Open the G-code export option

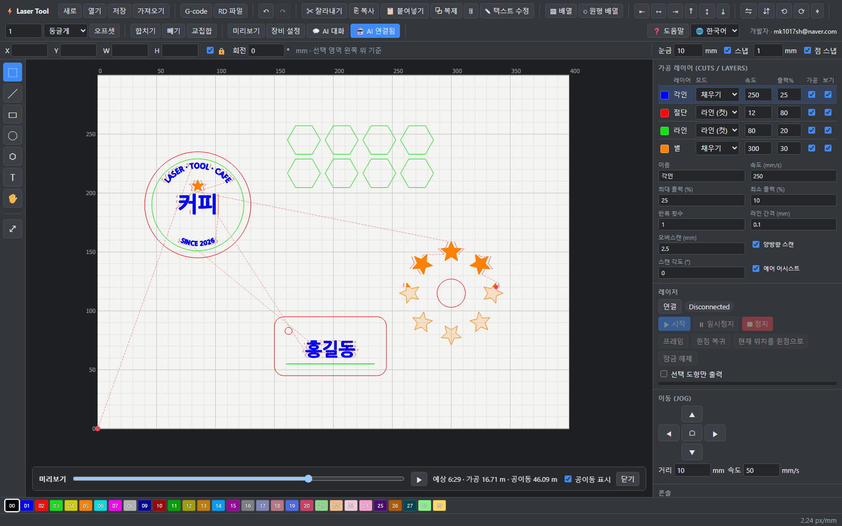[196, 11]
